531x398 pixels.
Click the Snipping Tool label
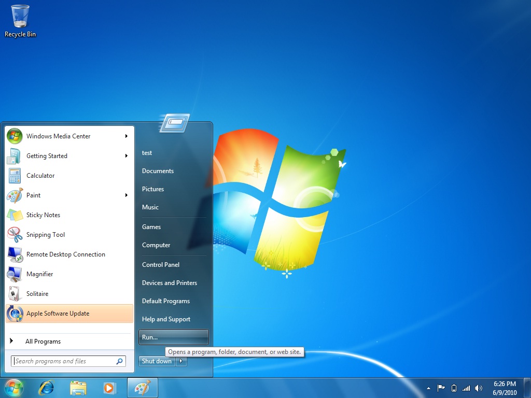click(x=46, y=235)
